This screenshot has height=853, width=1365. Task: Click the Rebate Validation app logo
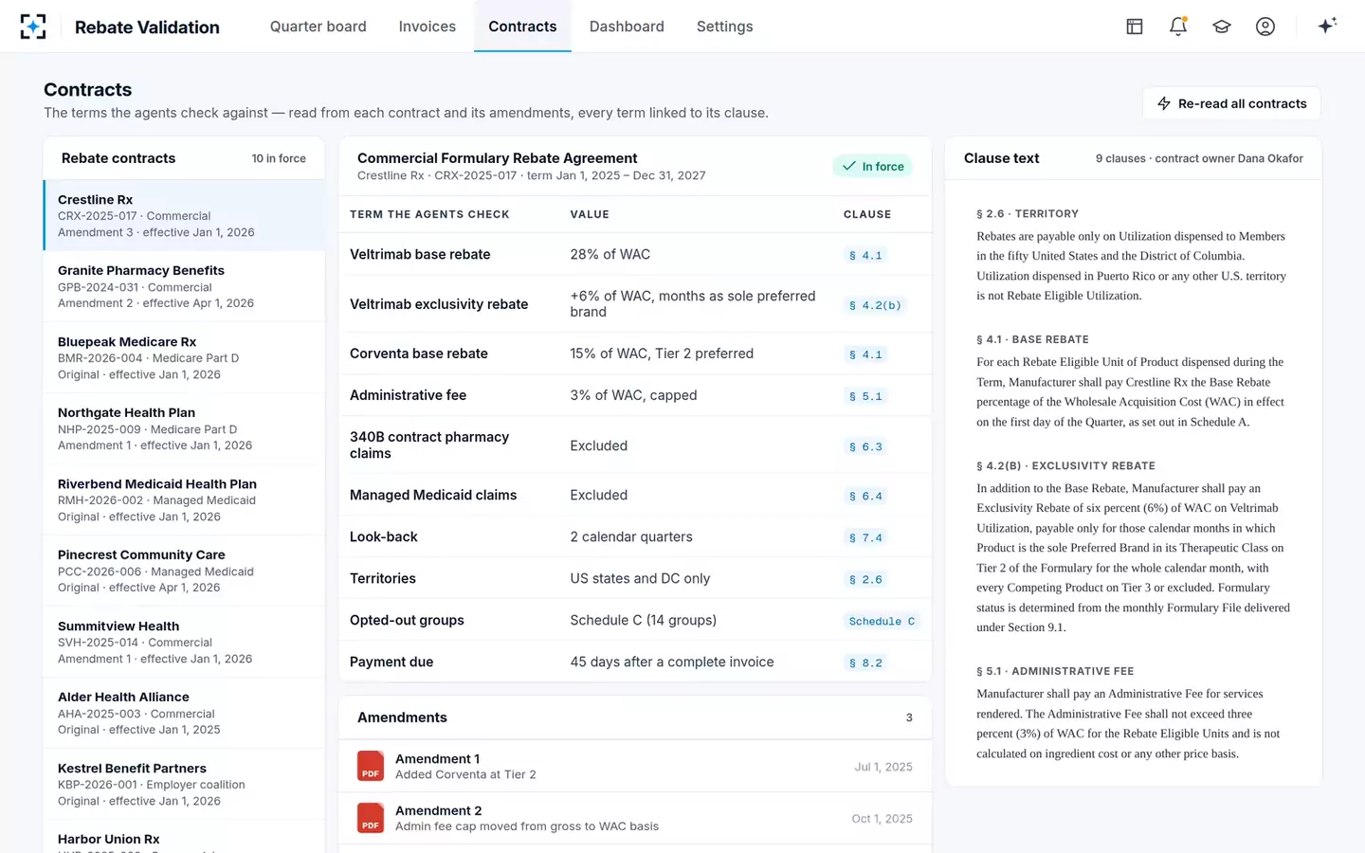click(33, 27)
